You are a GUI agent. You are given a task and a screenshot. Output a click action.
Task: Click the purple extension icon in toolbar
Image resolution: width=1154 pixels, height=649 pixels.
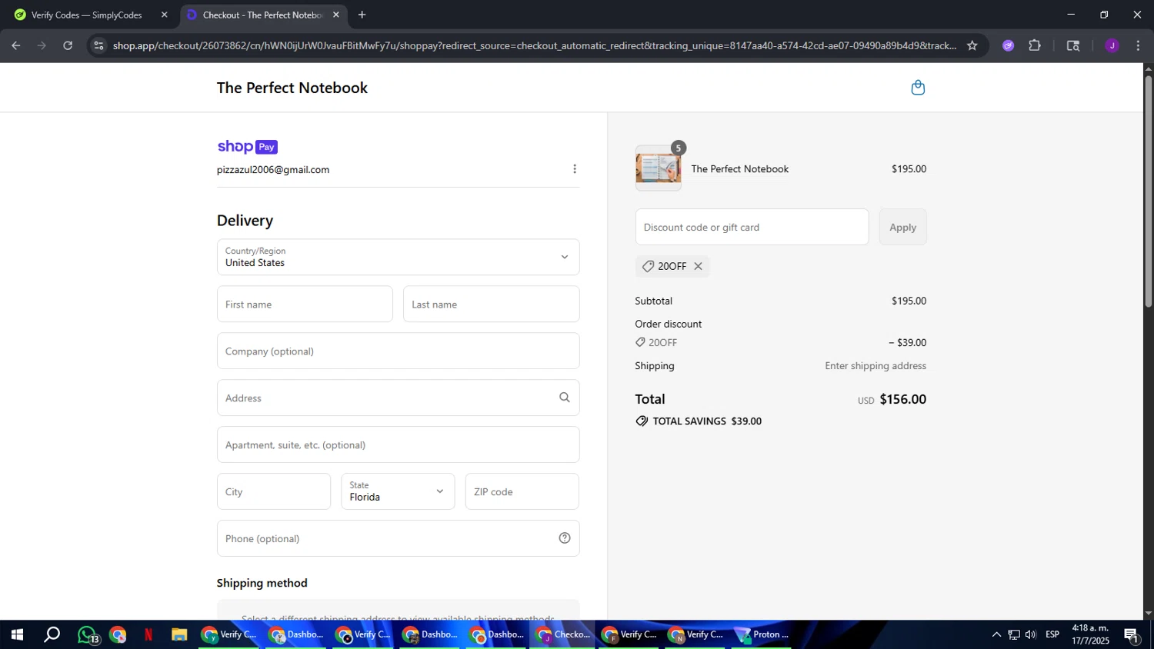click(x=1008, y=45)
